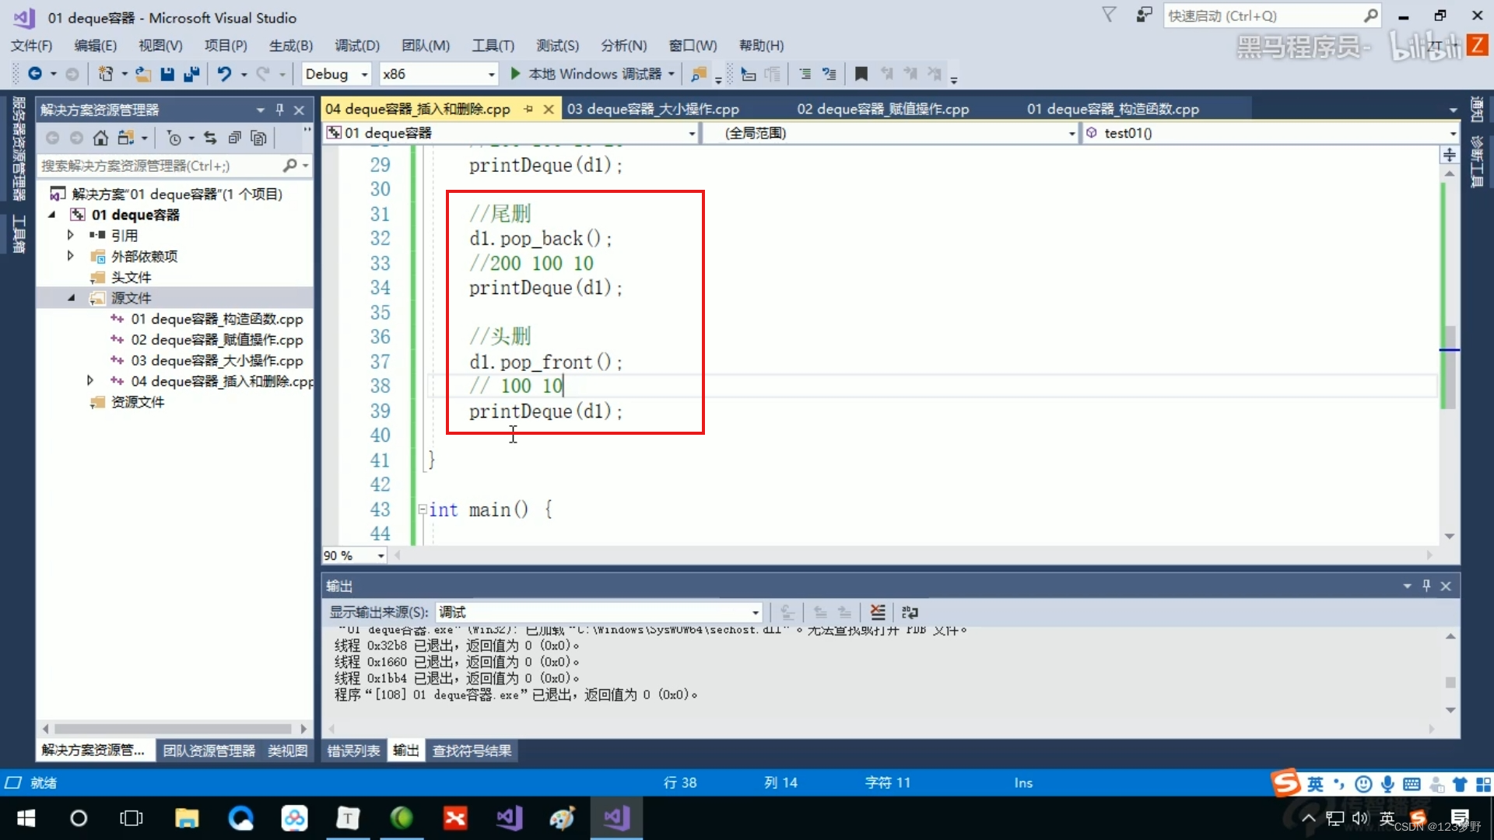The width and height of the screenshot is (1494, 840).
Task: Open the x86 platform dropdown
Action: [491, 74]
